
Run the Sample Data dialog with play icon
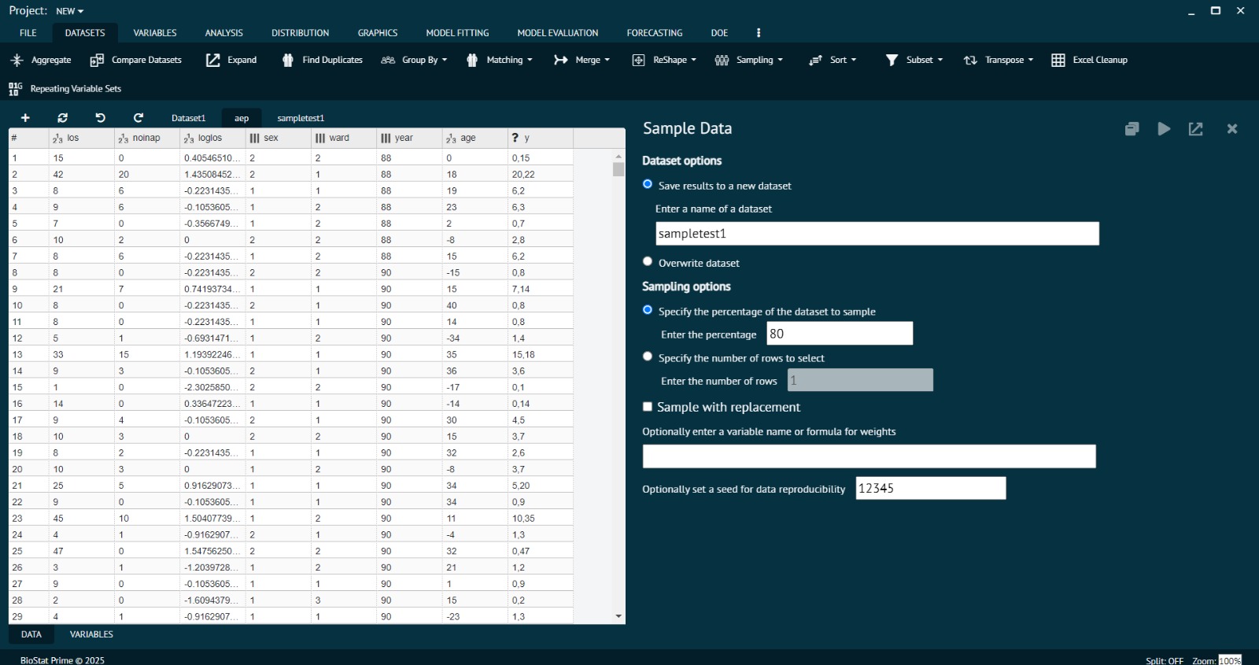point(1164,129)
